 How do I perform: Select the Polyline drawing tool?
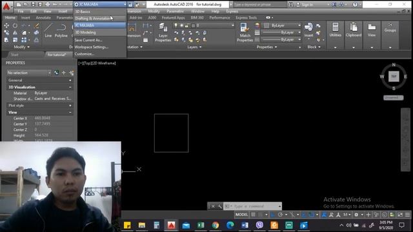pos(61,30)
